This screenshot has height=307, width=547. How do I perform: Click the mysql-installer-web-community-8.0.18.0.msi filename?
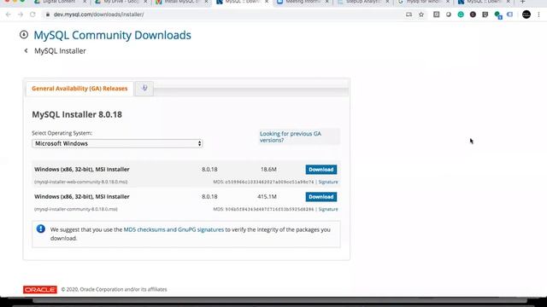(x=80, y=182)
